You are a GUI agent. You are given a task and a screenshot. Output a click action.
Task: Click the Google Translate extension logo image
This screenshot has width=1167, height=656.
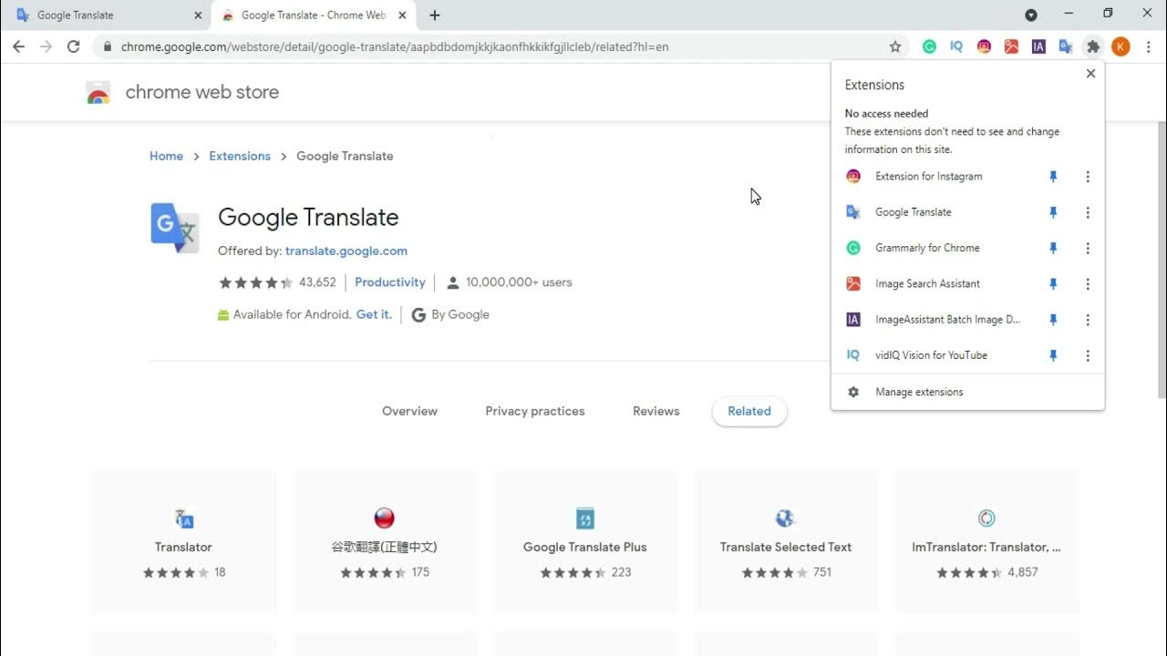tap(174, 228)
